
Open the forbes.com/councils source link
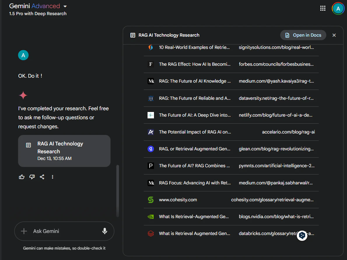[276, 64]
